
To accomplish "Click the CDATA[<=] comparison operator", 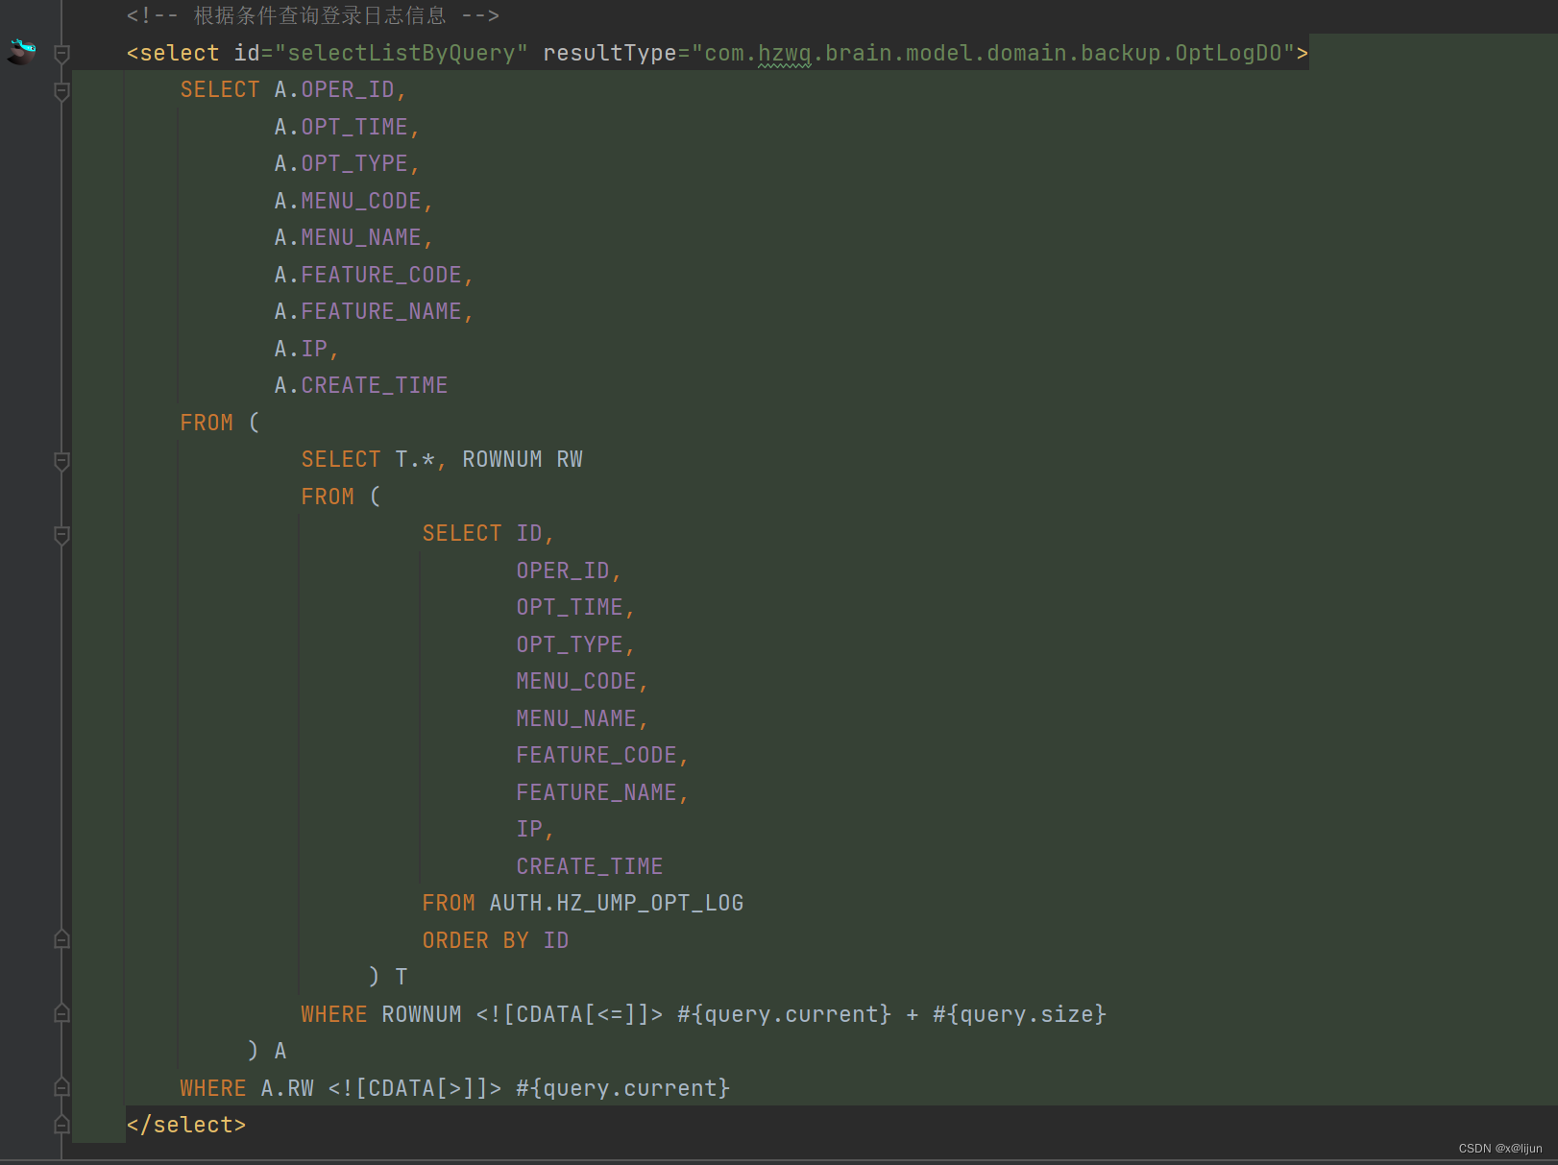I will pyautogui.click(x=570, y=1014).
